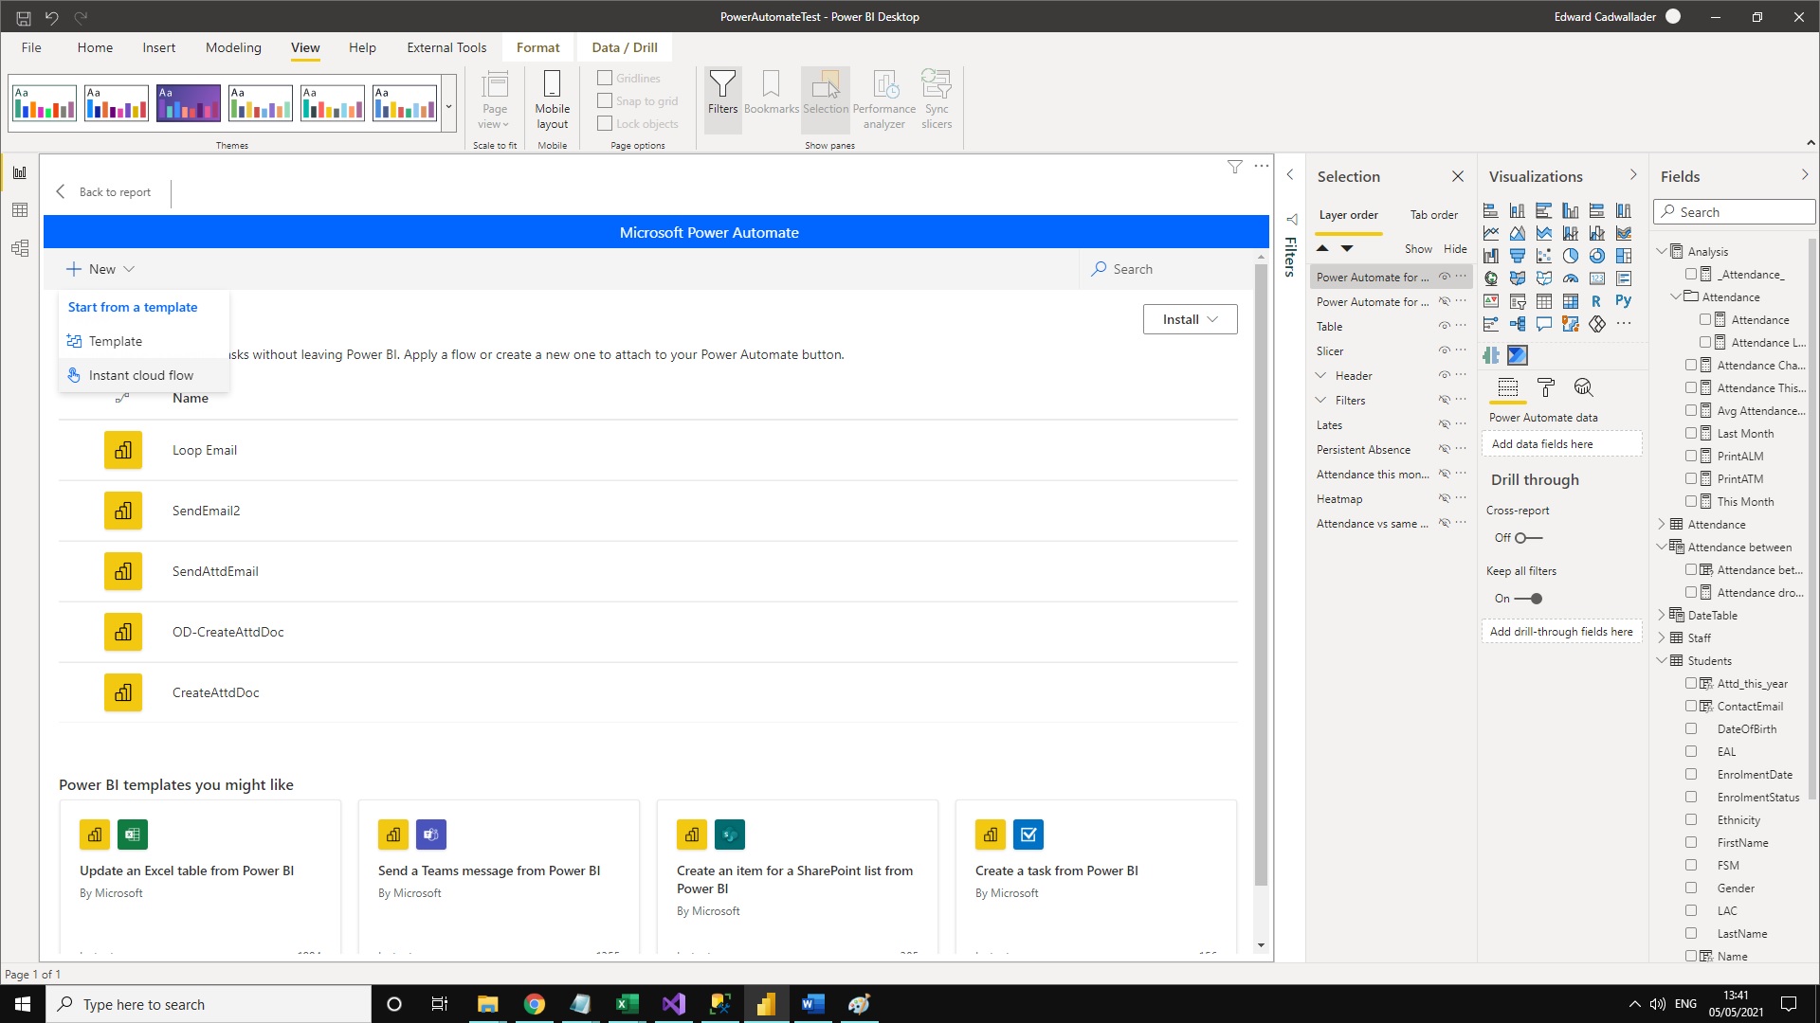Toggle visibility of the Table layer

tap(1445, 326)
